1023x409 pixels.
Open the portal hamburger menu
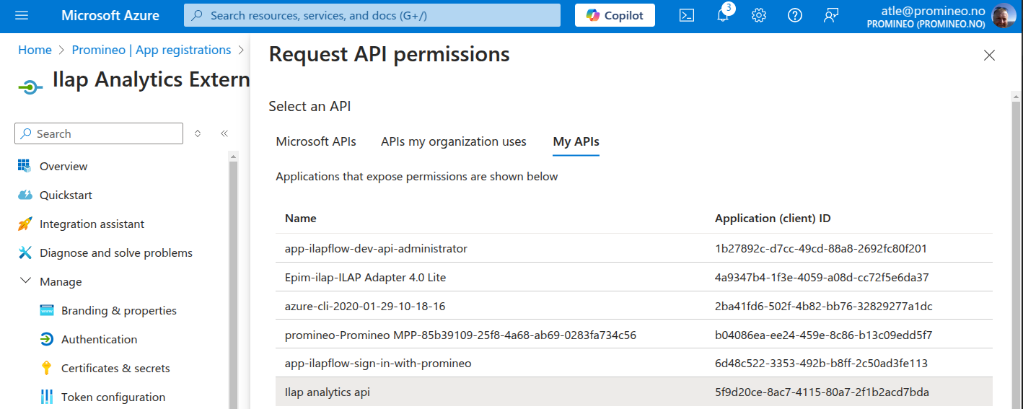coord(21,15)
